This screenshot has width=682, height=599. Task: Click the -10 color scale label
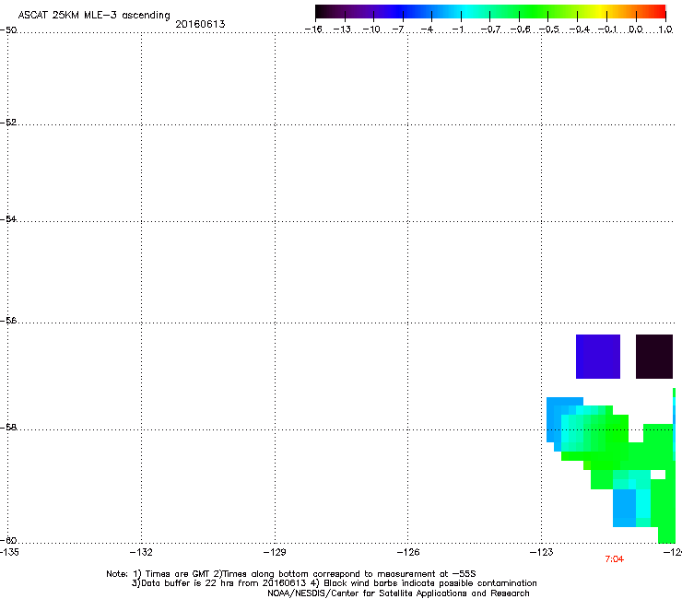click(371, 29)
